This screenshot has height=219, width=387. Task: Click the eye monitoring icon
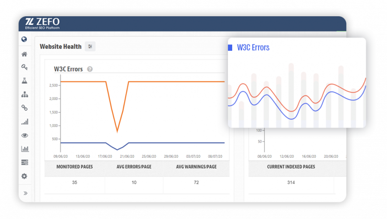click(24, 135)
